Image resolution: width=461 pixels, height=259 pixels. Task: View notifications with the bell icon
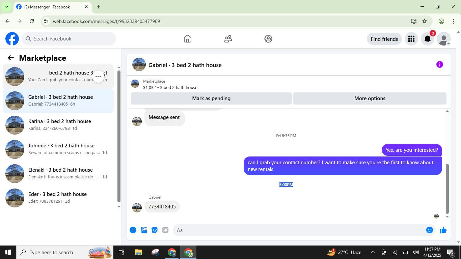(428, 39)
